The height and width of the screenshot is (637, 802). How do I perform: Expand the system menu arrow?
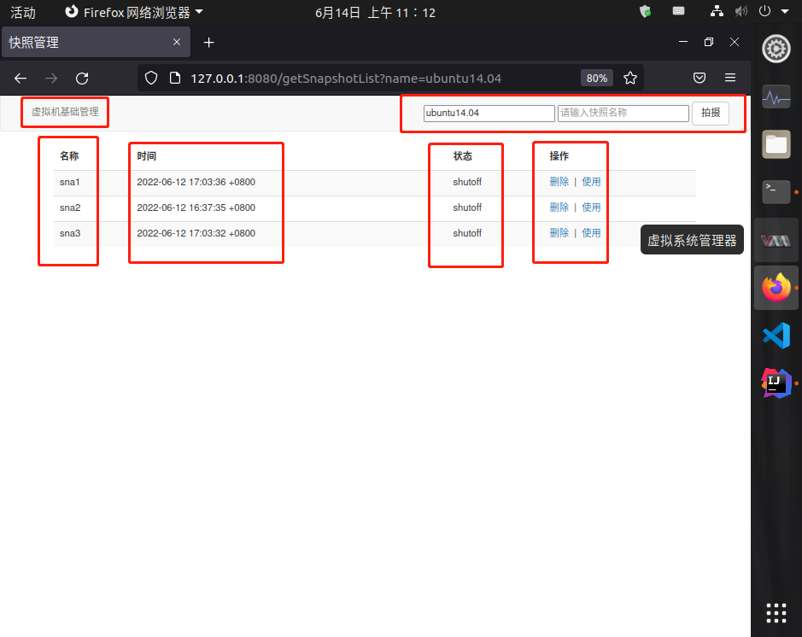pyautogui.click(x=785, y=11)
